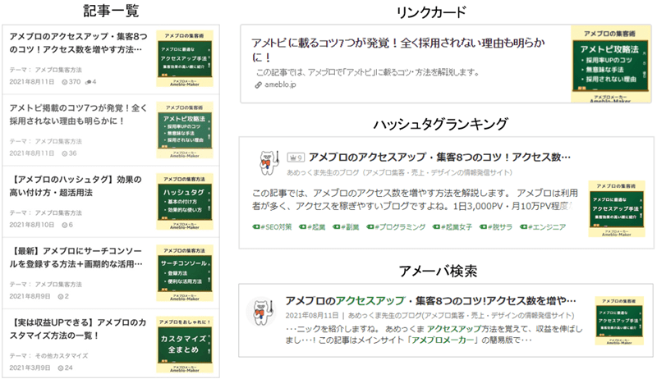The image size is (657, 379).
Task: Click ハッシュタグ thumbnail in article list
Action: tap(184, 202)
